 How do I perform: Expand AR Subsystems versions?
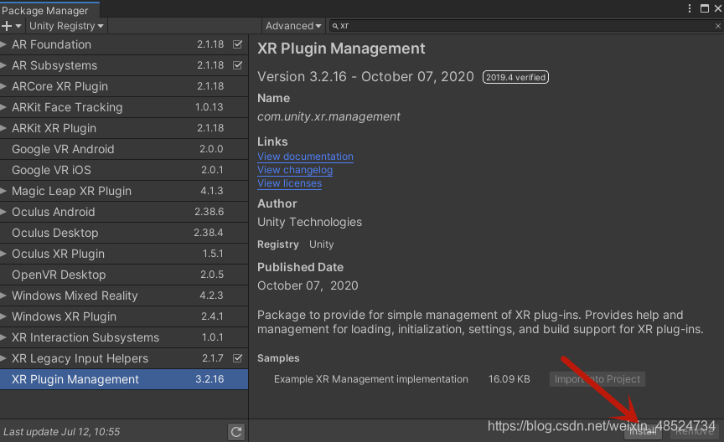click(x=3, y=65)
